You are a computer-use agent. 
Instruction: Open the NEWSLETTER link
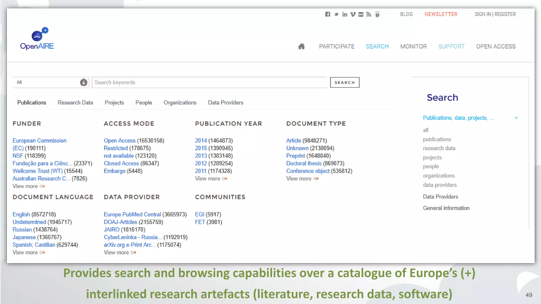pyautogui.click(x=441, y=14)
